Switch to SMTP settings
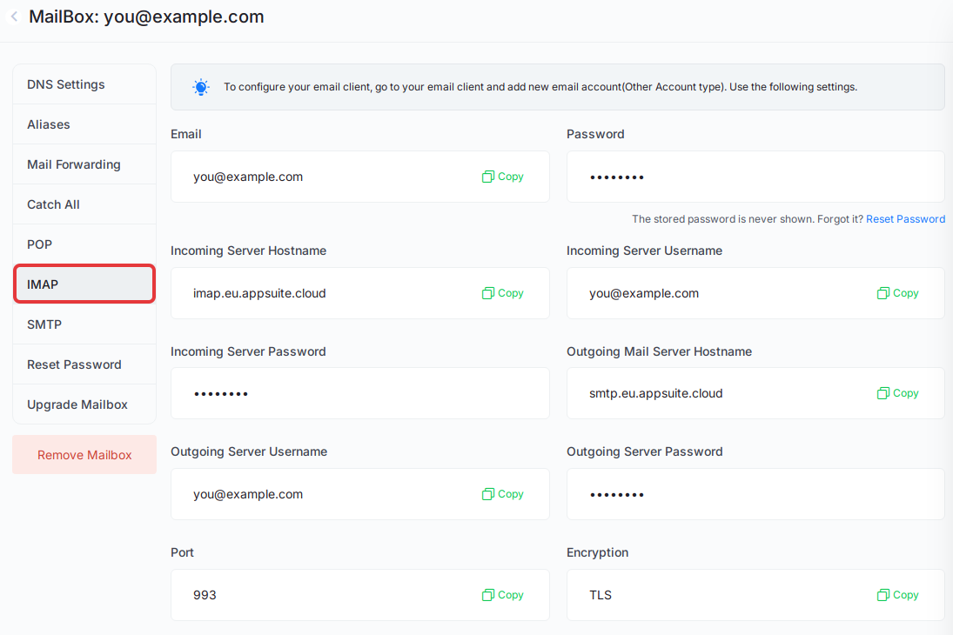 coord(84,324)
